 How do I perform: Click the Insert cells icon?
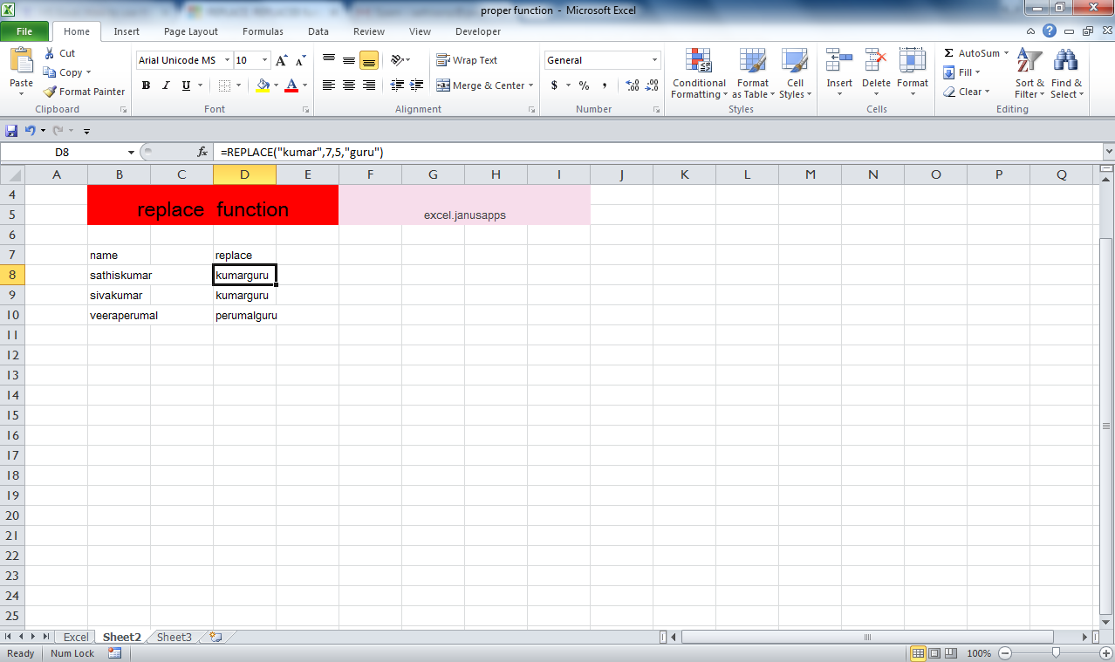pos(839,60)
